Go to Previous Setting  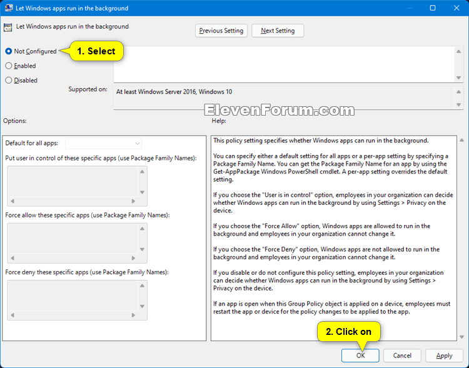221,31
